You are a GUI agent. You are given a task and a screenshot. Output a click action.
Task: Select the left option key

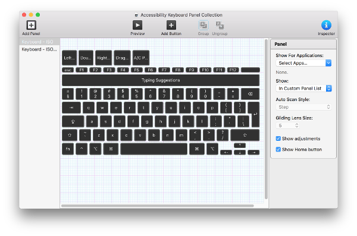pos(95,149)
